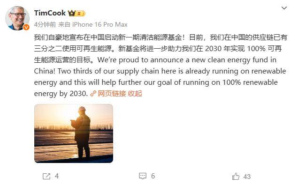Click the like count 43
This screenshot has width=291, height=185.
tap(247, 177)
